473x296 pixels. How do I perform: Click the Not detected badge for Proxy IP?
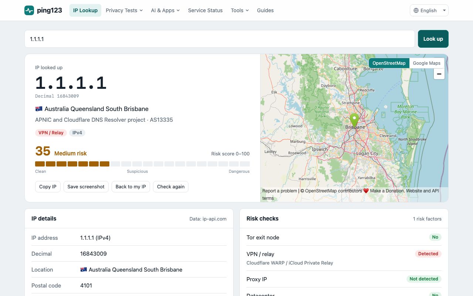point(424,279)
